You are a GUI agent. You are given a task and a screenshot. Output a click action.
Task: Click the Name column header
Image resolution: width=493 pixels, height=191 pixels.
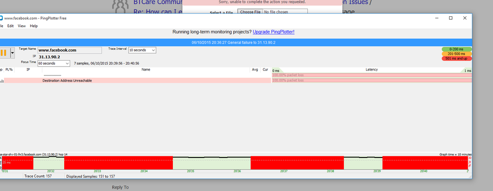[x=146, y=70]
